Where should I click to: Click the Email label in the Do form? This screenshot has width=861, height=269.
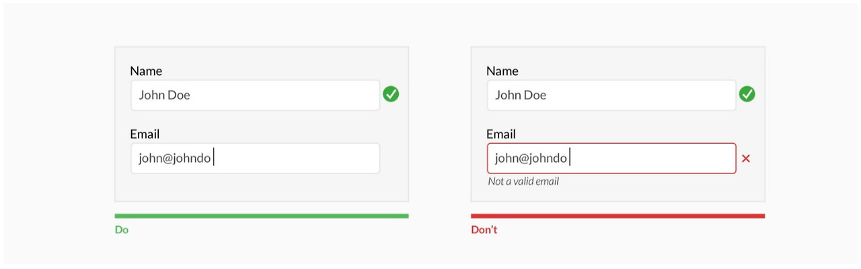(x=145, y=134)
